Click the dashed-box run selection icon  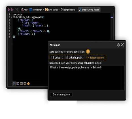(x=16, y=10)
